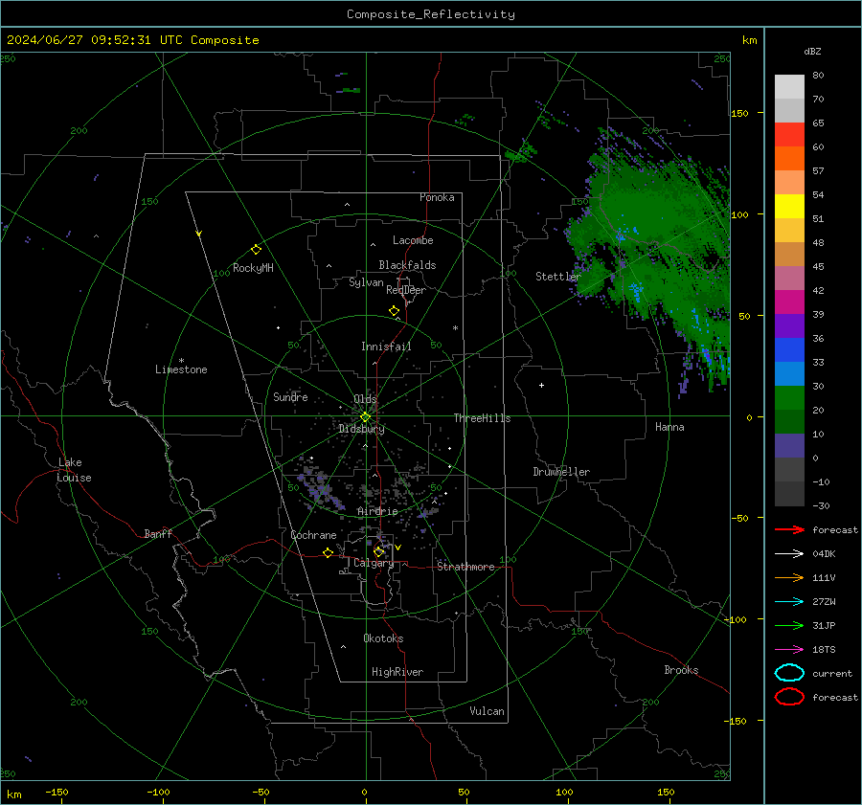Viewport: 862px width, 805px height.
Task: Click yellow diamond at radar center near Olds
Action: click(x=365, y=417)
